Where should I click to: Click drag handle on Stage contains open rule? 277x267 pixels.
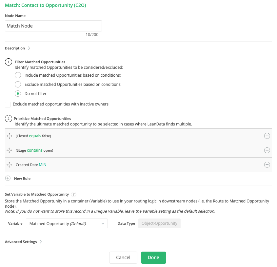pos(9,150)
